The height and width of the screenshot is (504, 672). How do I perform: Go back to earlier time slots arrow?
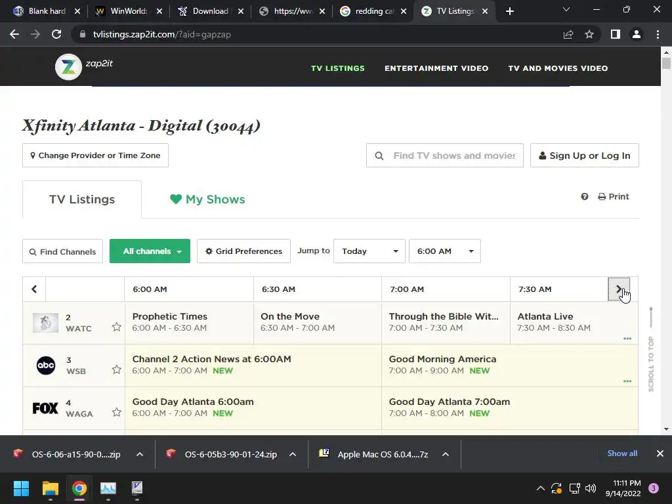tap(34, 289)
